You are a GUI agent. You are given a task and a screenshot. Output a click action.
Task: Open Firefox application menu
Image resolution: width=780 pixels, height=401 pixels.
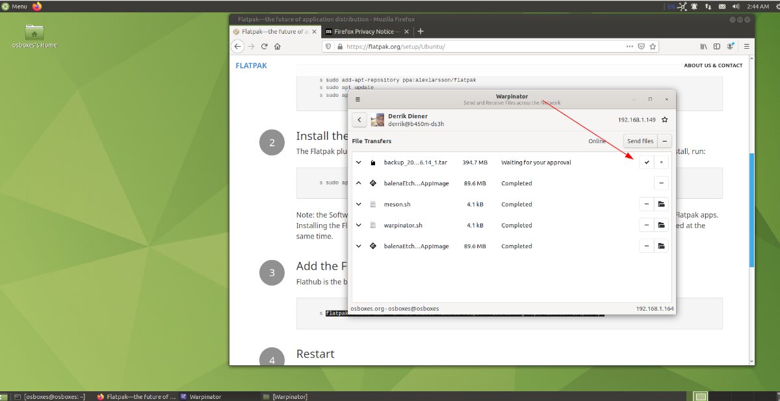pyautogui.click(x=747, y=46)
